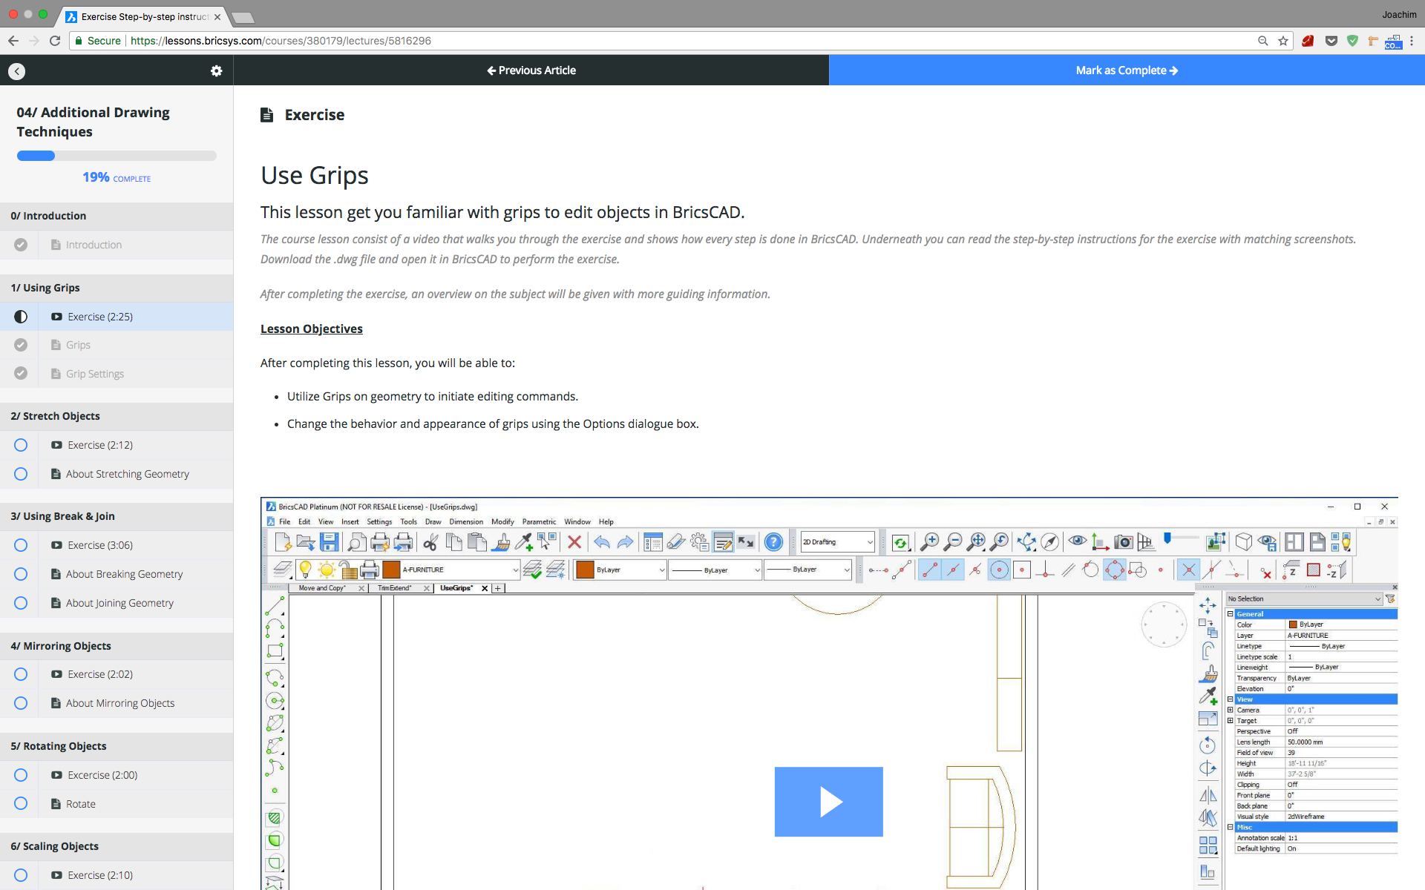Click the Print icon in toolbar
The width and height of the screenshot is (1425, 890).
point(379,542)
